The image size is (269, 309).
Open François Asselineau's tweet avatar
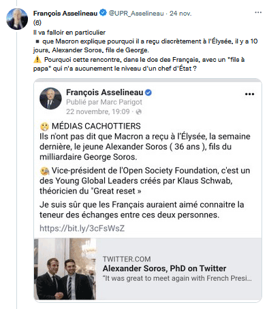coord(17,19)
